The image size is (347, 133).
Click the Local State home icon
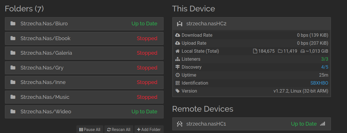pyautogui.click(x=178, y=51)
